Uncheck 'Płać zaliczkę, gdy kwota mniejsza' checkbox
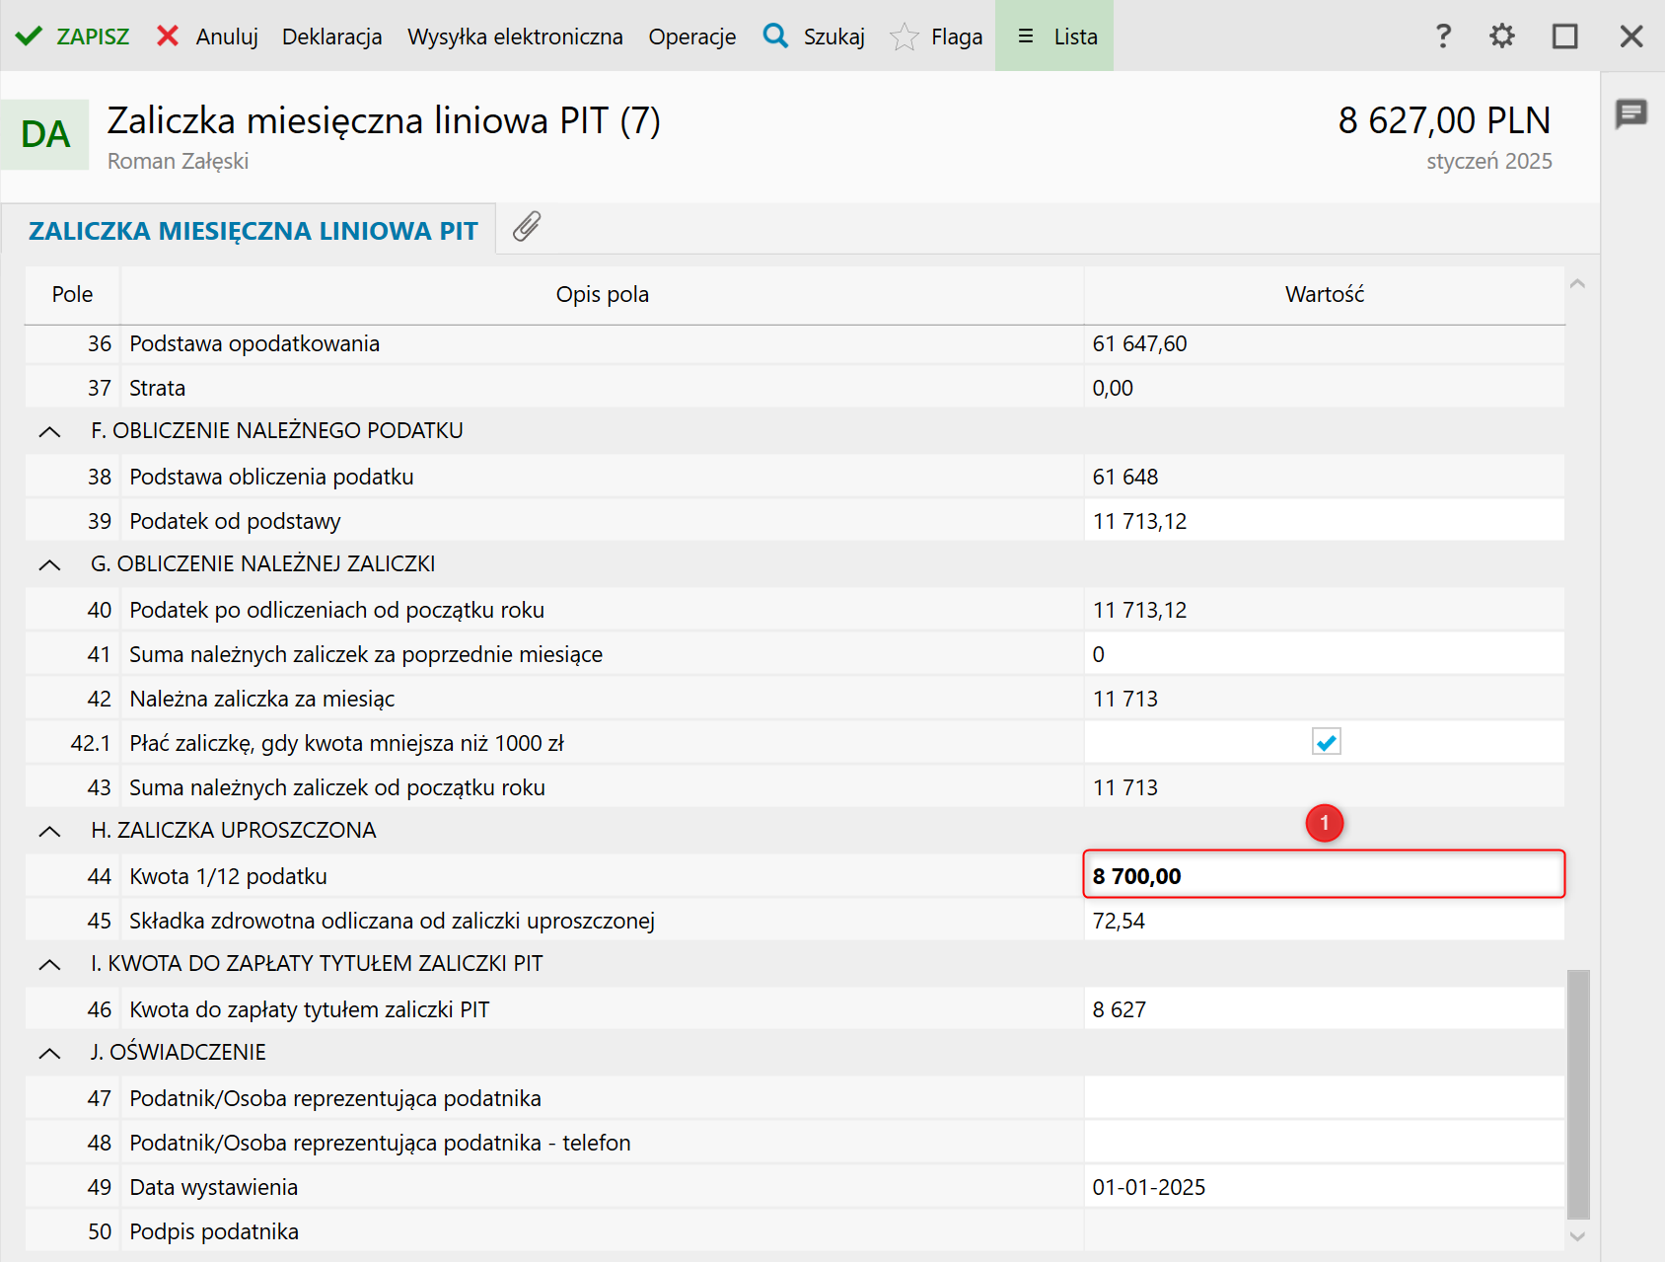The width and height of the screenshot is (1665, 1262). point(1326,742)
